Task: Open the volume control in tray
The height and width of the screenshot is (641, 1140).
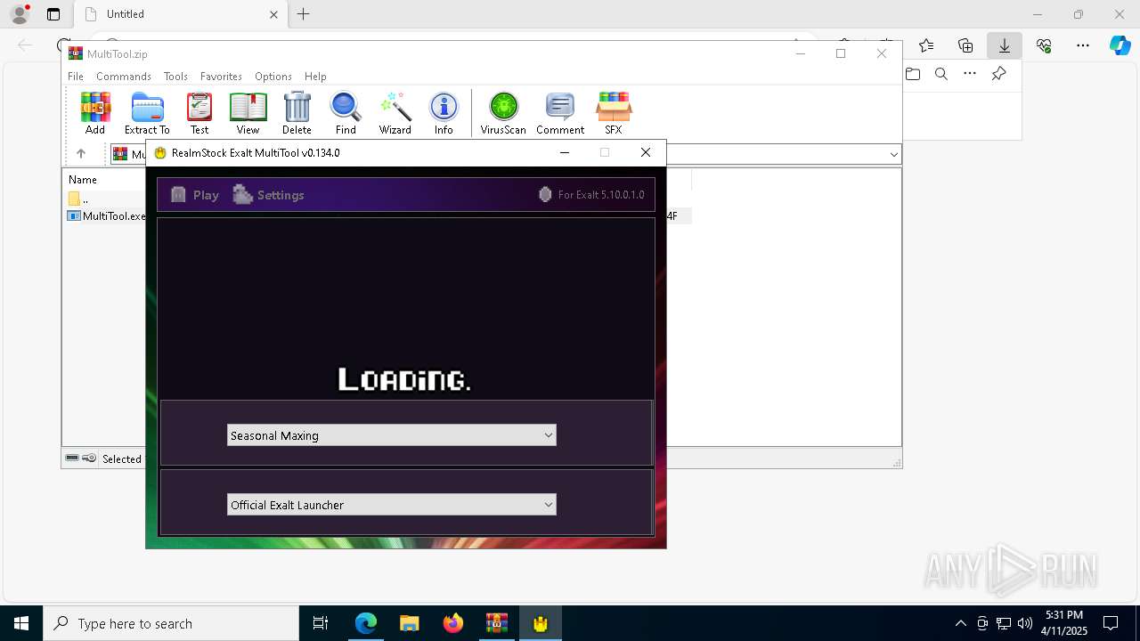Action: click(x=1025, y=623)
